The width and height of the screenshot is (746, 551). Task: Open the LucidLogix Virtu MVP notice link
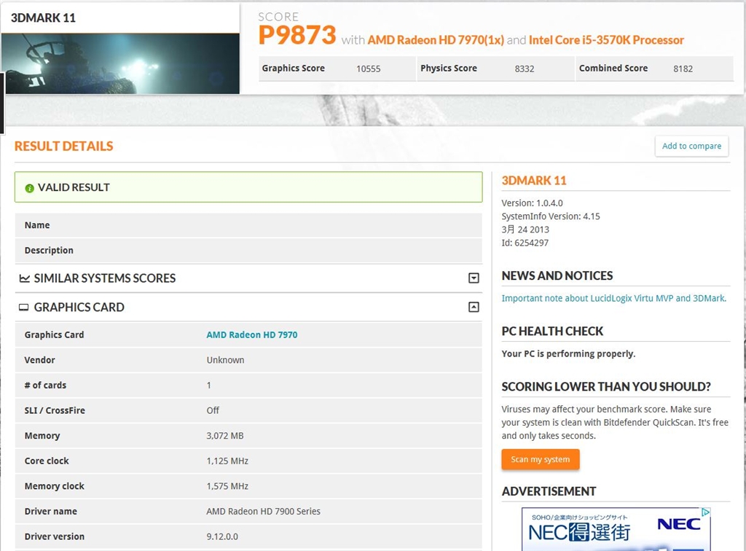click(613, 298)
